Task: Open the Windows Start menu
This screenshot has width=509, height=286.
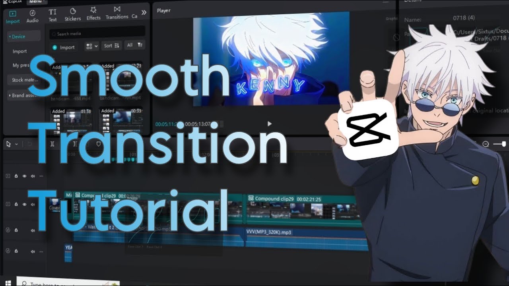Action: (8, 282)
